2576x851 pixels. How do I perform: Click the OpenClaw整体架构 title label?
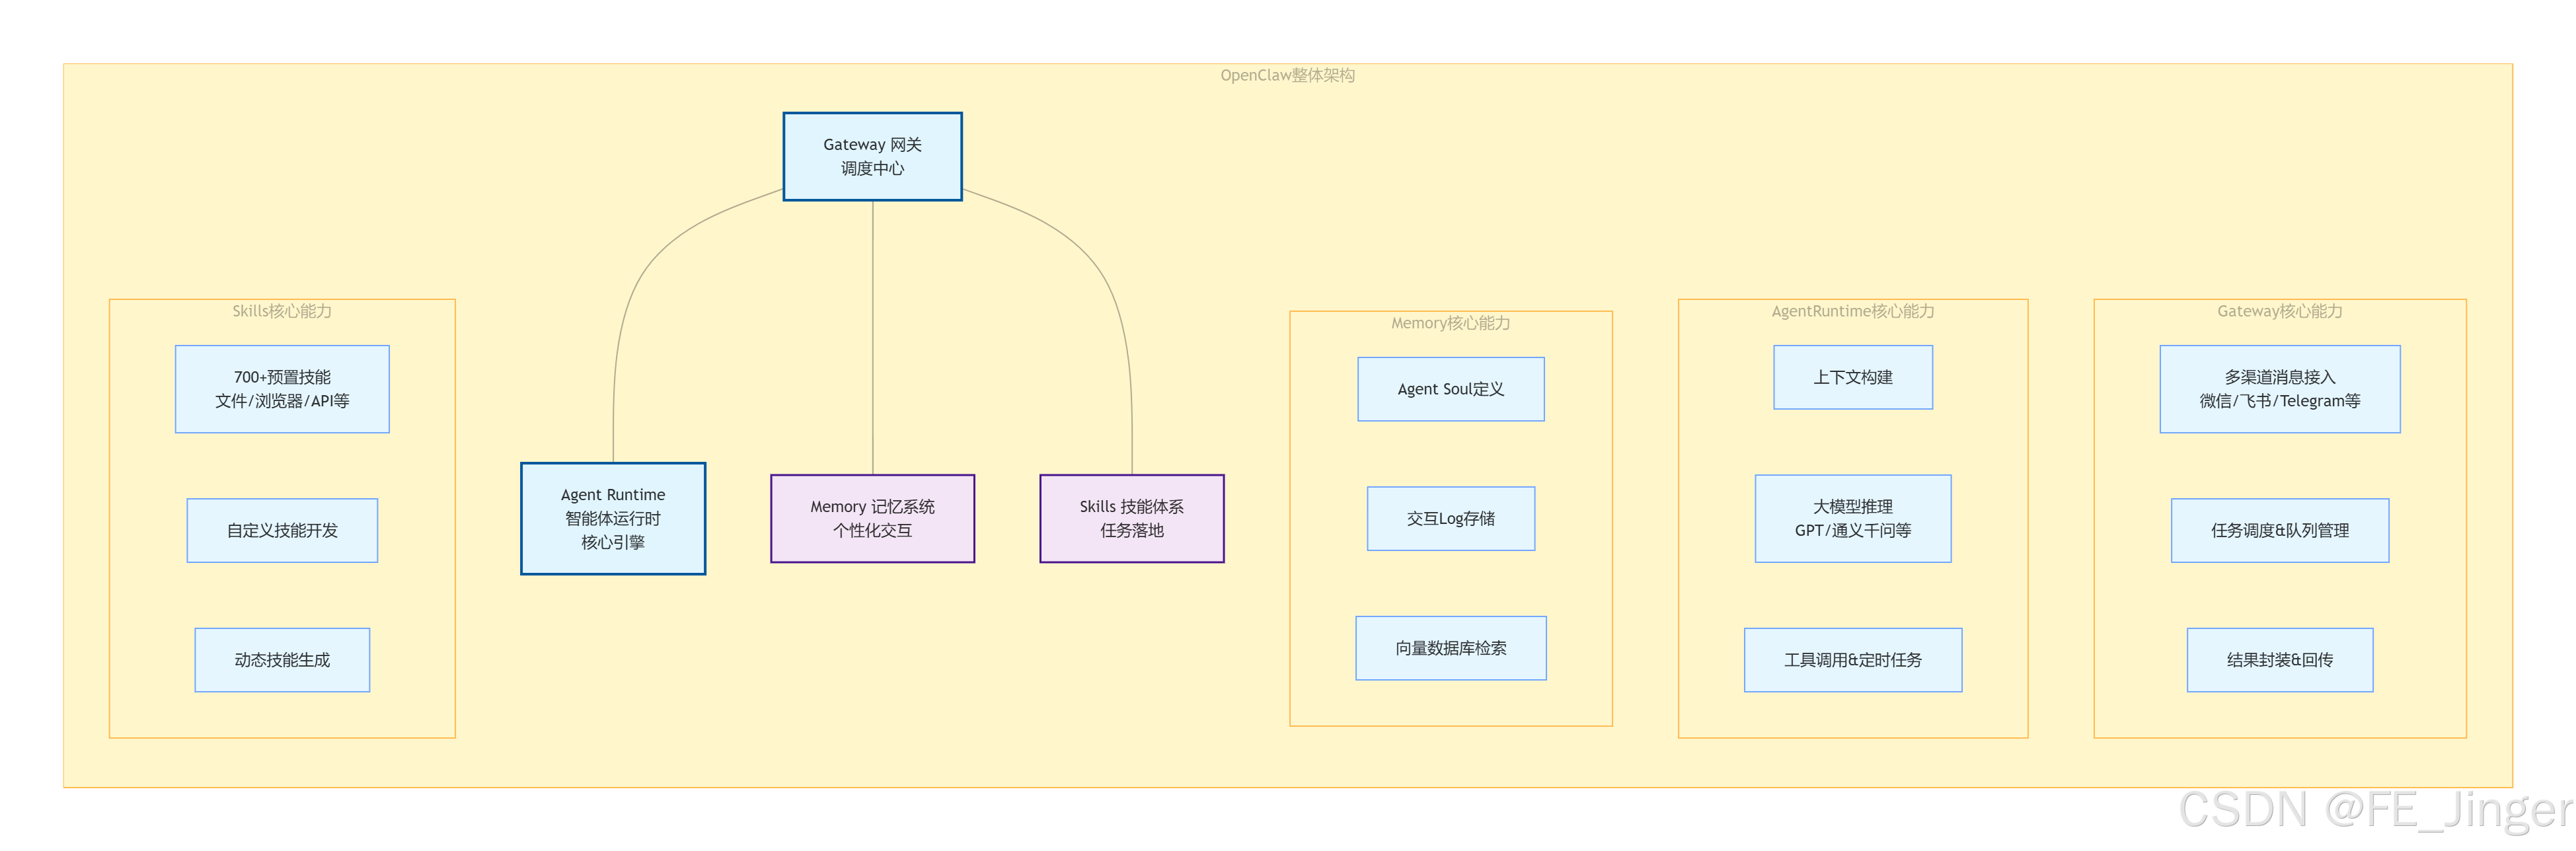[1287, 75]
